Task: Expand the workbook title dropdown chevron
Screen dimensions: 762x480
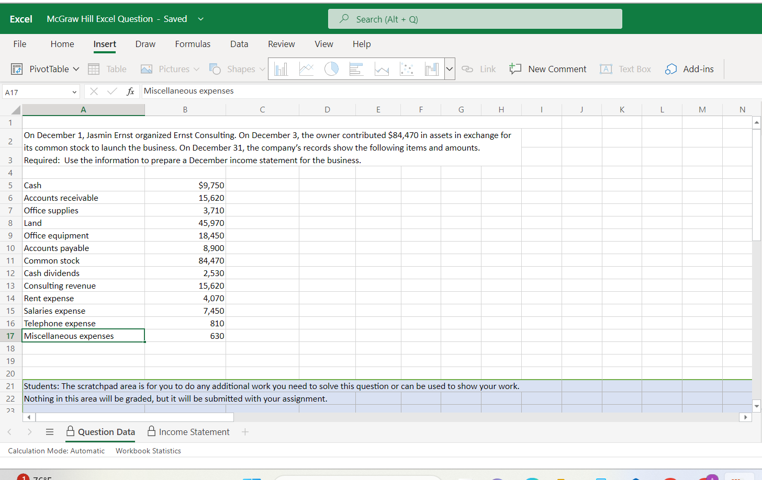Action: click(x=200, y=19)
